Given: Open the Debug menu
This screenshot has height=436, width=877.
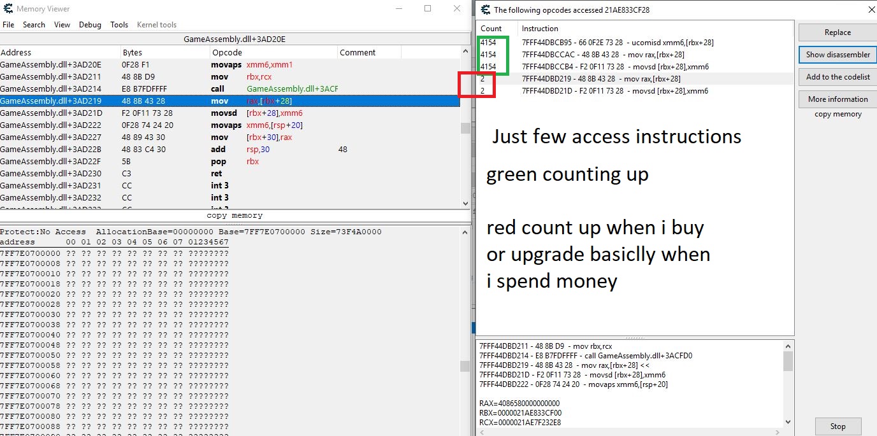Looking at the screenshot, I should point(90,25).
